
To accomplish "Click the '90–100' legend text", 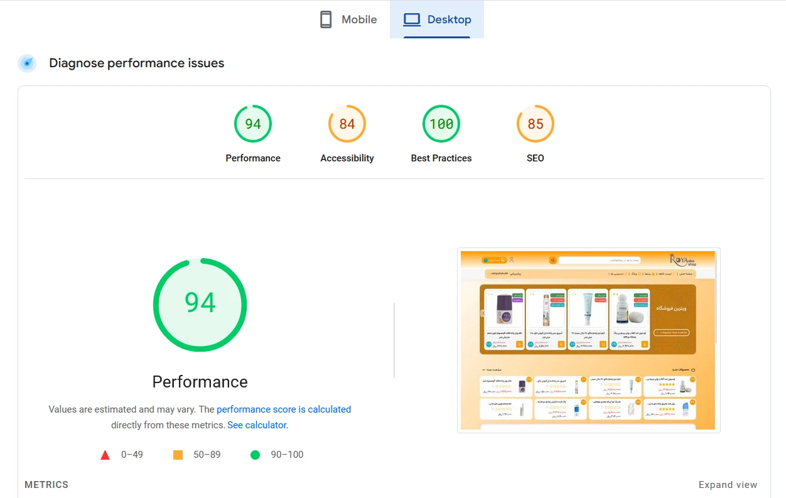I will pos(287,455).
